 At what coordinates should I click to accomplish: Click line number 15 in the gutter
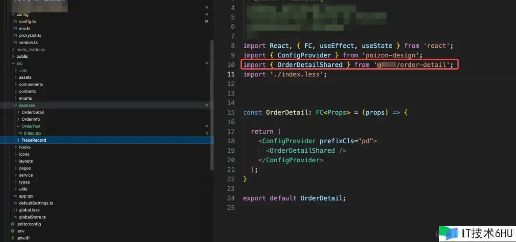pyautogui.click(x=231, y=113)
